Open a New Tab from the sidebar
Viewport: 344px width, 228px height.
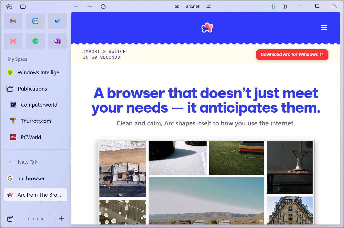tap(28, 162)
